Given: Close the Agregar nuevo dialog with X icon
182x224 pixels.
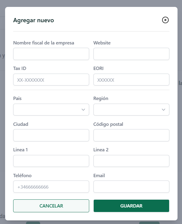Looking at the screenshot, I should tap(165, 20).
